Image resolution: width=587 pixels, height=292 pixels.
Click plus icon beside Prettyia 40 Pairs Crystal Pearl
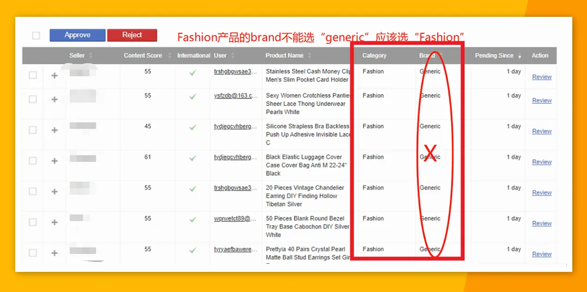[x=54, y=253]
